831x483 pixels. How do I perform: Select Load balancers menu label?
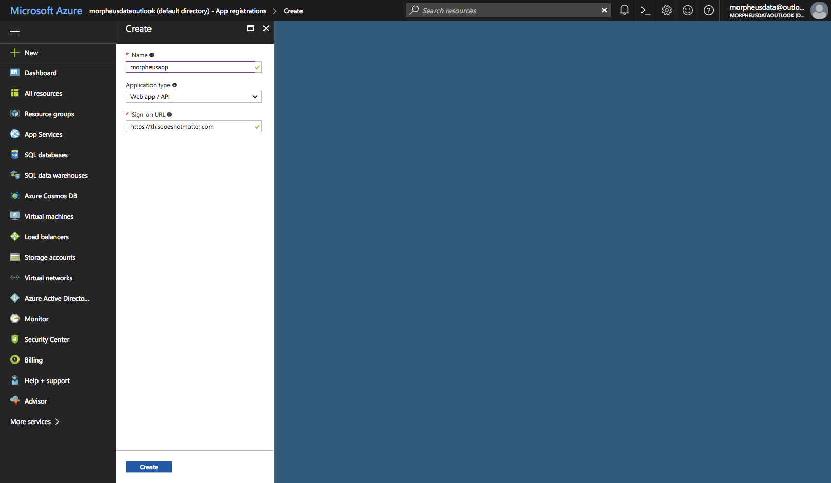pyautogui.click(x=47, y=237)
